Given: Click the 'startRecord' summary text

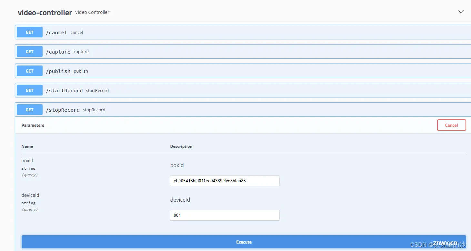Looking at the screenshot, I should pos(97,90).
